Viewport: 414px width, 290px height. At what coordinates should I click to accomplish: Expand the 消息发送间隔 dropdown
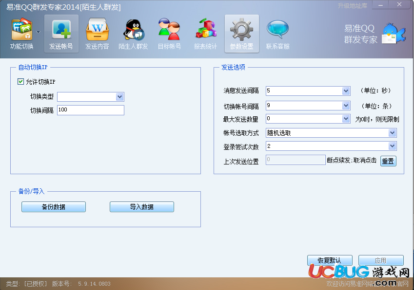[346, 91]
